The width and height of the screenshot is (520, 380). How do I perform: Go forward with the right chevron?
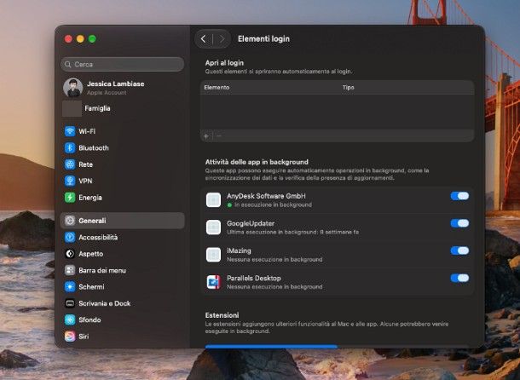222,39
